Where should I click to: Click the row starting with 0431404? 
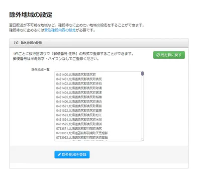(x=79, y=92)
